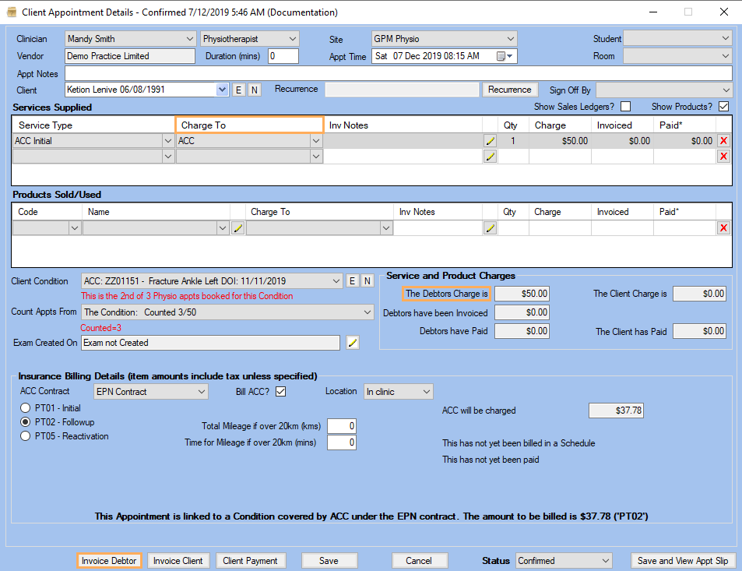Click the Invoice Debtor button
Image resolution: width=742 pixels, height=571 pixels.
click(x=109, y=561)
